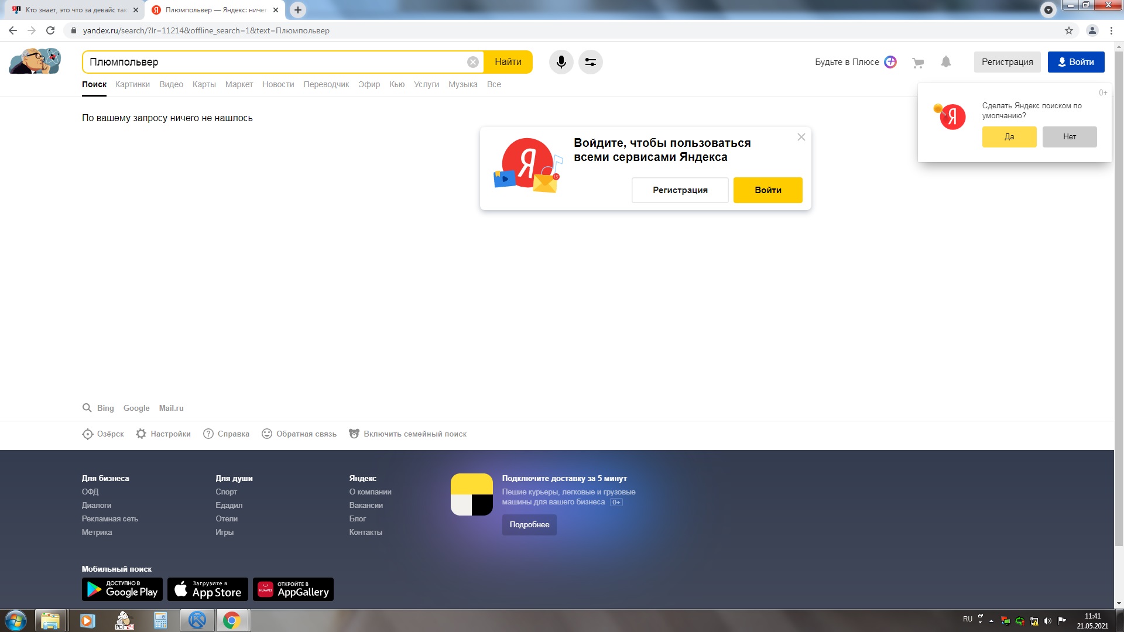Clear the search field with the X icon

[x=473, y=62]
